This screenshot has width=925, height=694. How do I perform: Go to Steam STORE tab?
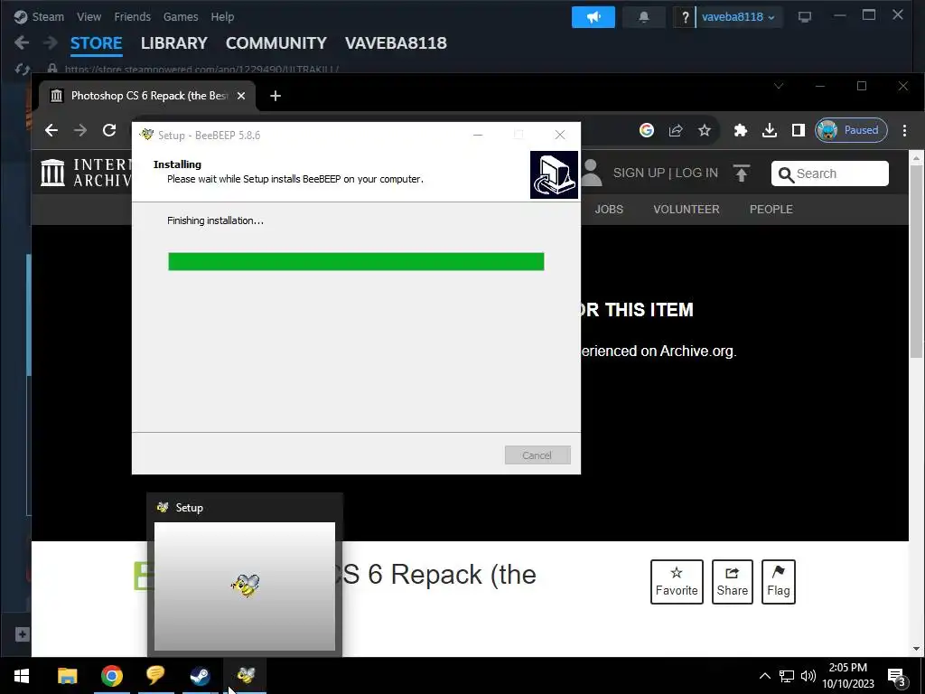(x=96, y=43)
